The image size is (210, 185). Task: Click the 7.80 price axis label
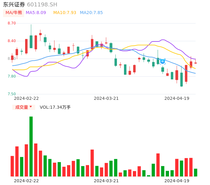click(12, 76)
